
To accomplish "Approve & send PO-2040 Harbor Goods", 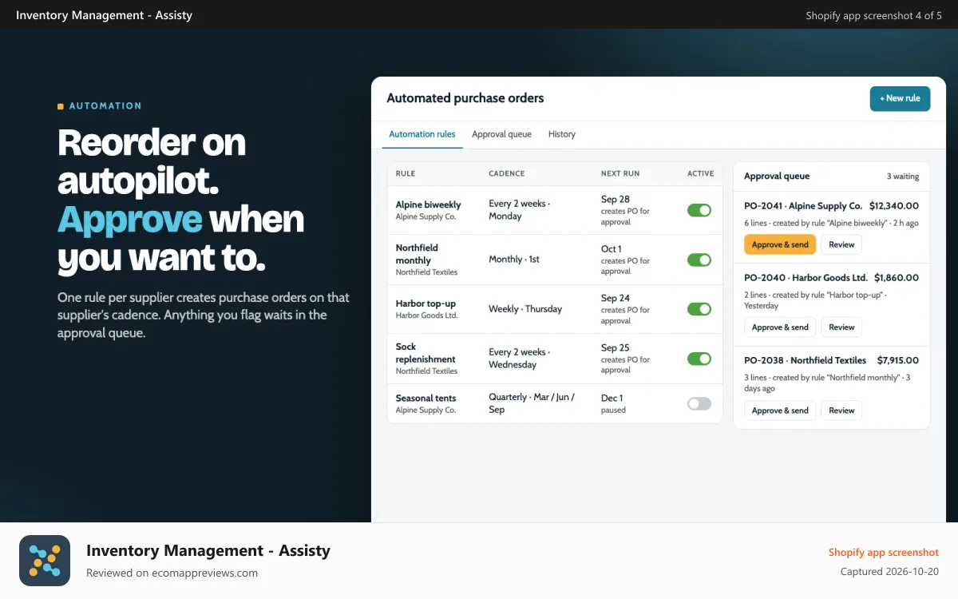I will 780,327.
